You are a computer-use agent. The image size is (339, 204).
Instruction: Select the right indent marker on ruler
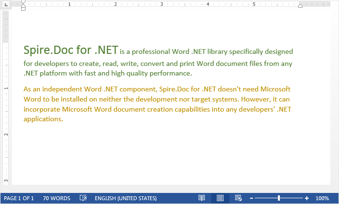pyautogui.click(x=300, y=6)
